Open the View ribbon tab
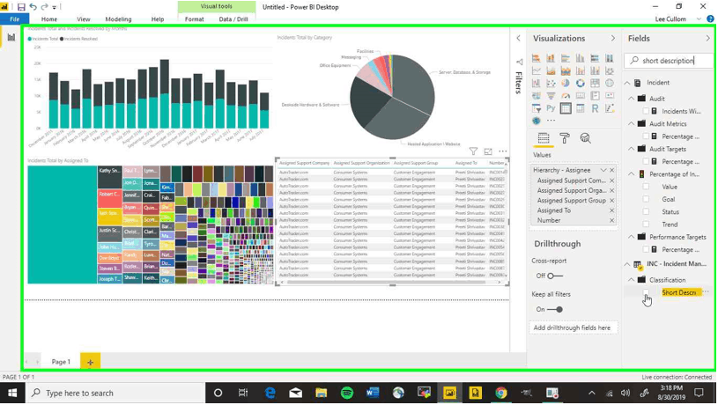Viewport: 718px width, 405px height. pyautogui.click(x=84, y=19)
